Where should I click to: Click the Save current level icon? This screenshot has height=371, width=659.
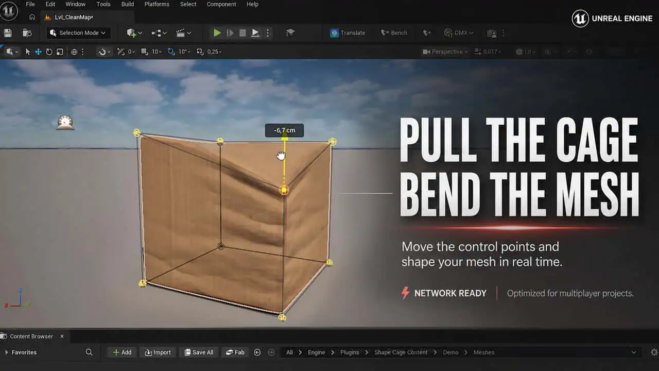coord(8,33)
